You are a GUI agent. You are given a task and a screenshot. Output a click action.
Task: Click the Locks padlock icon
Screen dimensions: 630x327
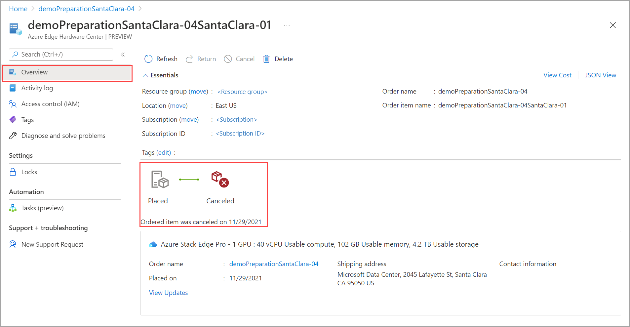[x=13, y=172]
